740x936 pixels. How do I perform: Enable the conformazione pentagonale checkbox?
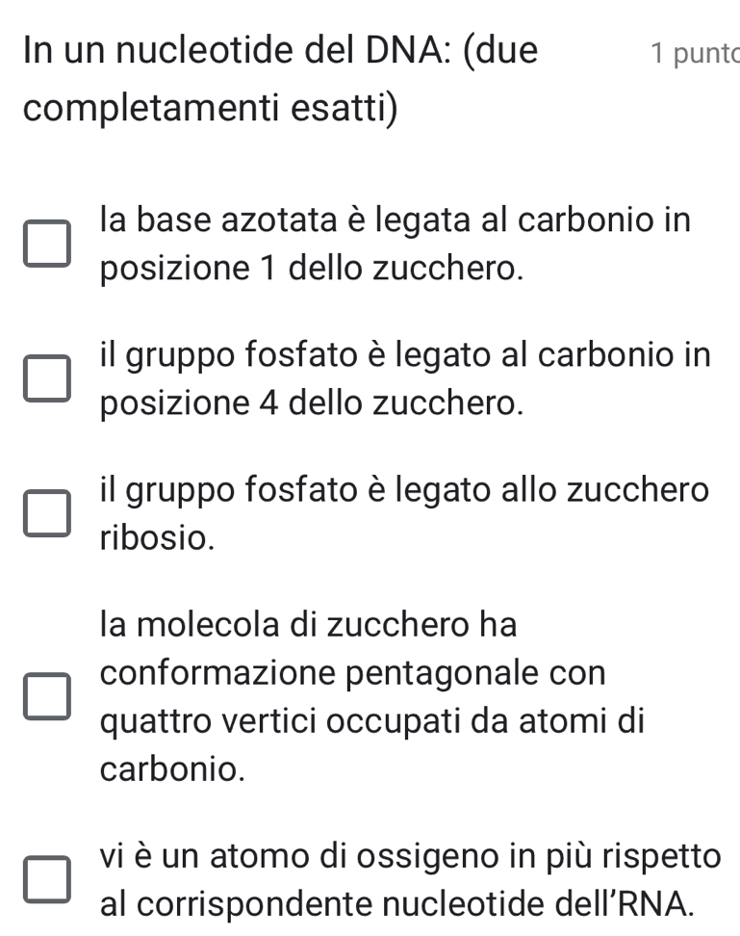click(47, 696)
